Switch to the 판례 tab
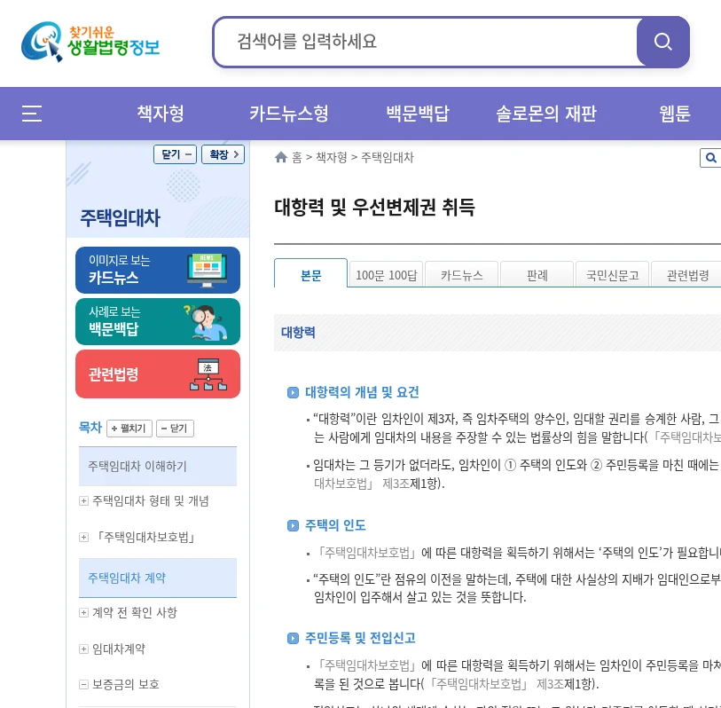This screenshot has height=708, width=721. tap(537, 275)
